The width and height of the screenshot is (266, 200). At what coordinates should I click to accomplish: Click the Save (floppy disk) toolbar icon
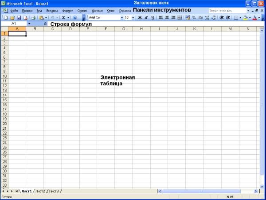point(19,18)
